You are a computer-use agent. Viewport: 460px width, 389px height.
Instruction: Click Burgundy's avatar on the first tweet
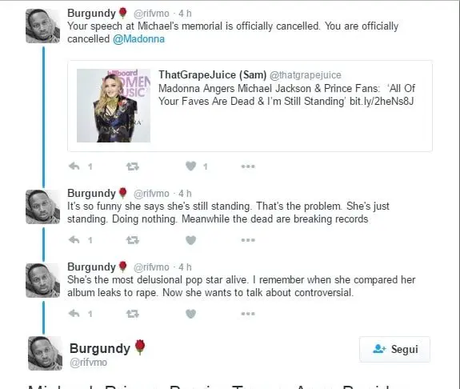pyautogui.click(x=43, y=26)
